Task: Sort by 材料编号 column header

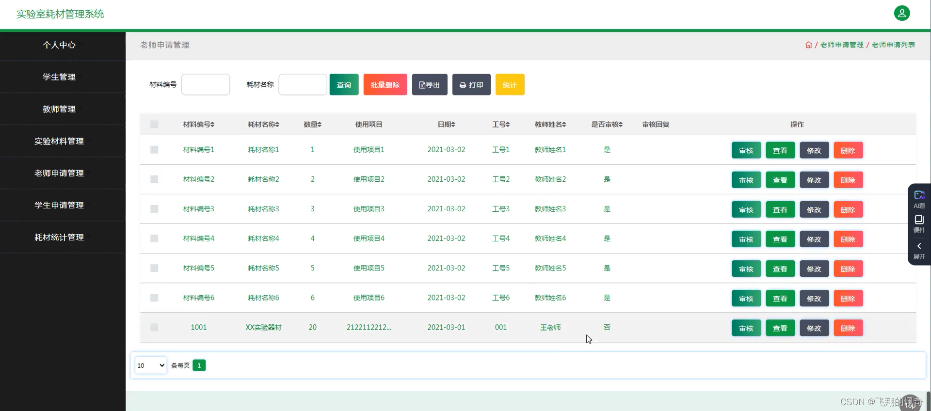Action: click(x=199, y=125)
